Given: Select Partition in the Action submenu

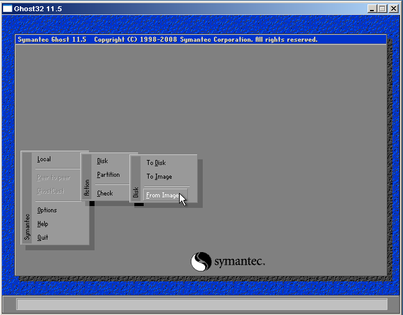Looking at the screenshot, I should tap(108, 175).
